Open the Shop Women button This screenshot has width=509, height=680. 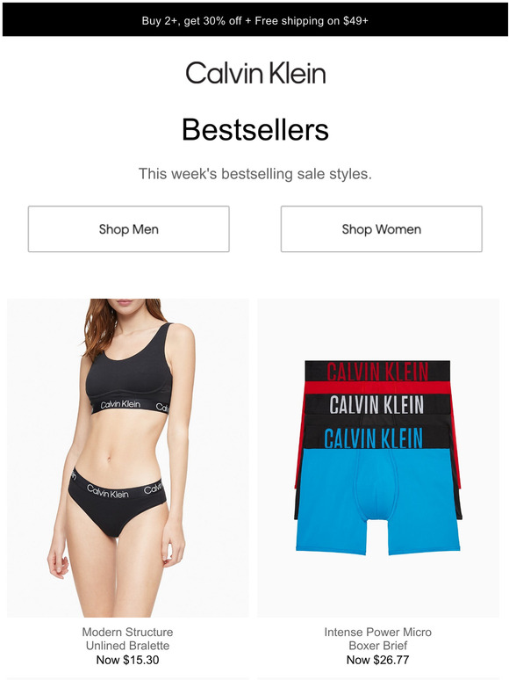click(x=381, y=229)
